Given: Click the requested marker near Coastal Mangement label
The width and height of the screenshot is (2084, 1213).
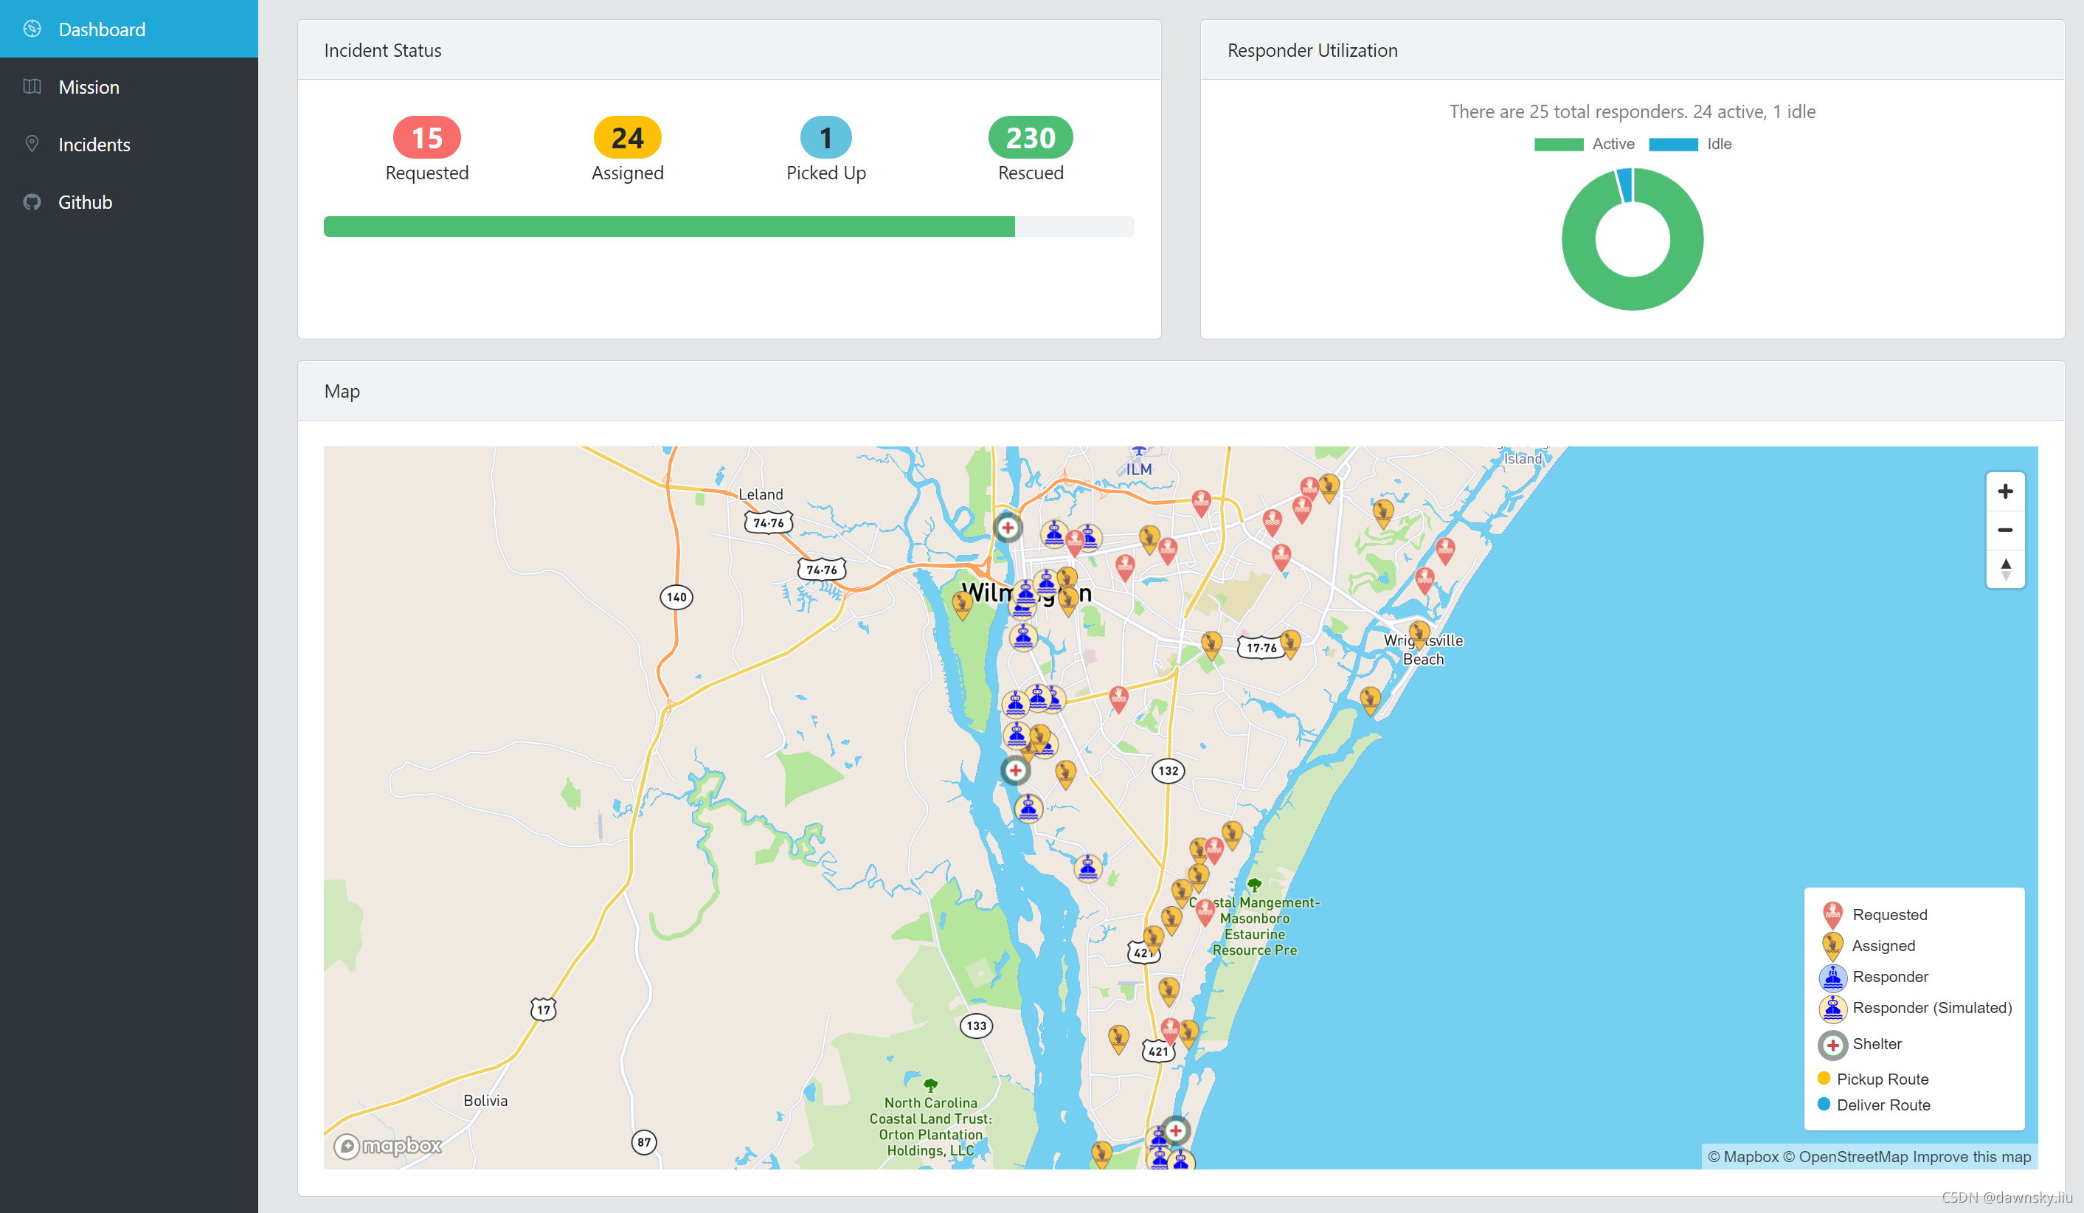Looking at the screenshot, I should coord(1205,911).
